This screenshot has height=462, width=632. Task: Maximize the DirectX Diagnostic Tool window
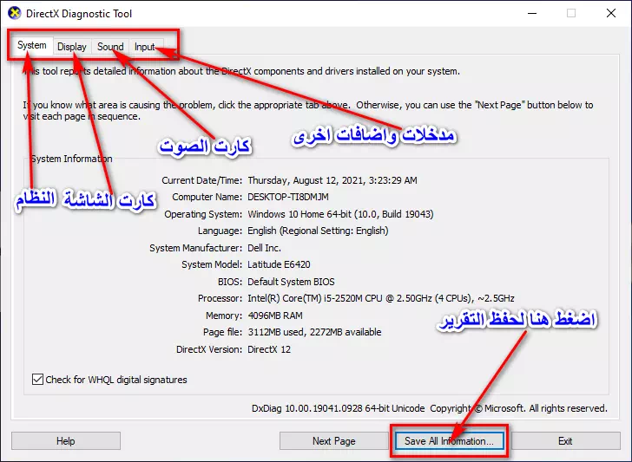[570, 13]
